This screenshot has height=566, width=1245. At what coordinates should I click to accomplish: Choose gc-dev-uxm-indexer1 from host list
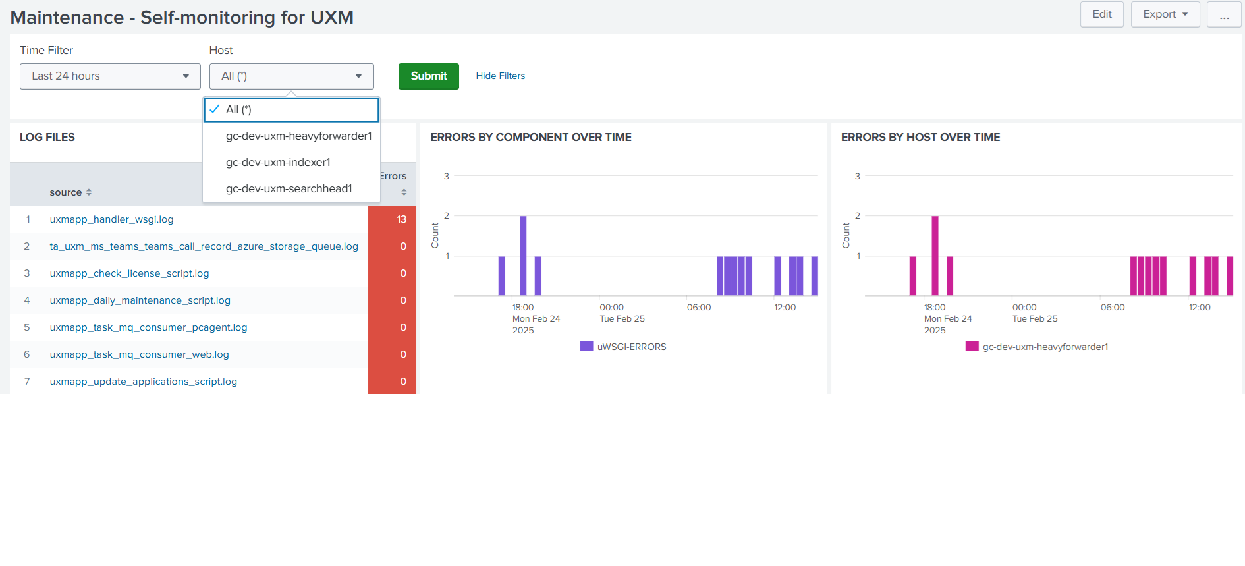pos(278,163)
